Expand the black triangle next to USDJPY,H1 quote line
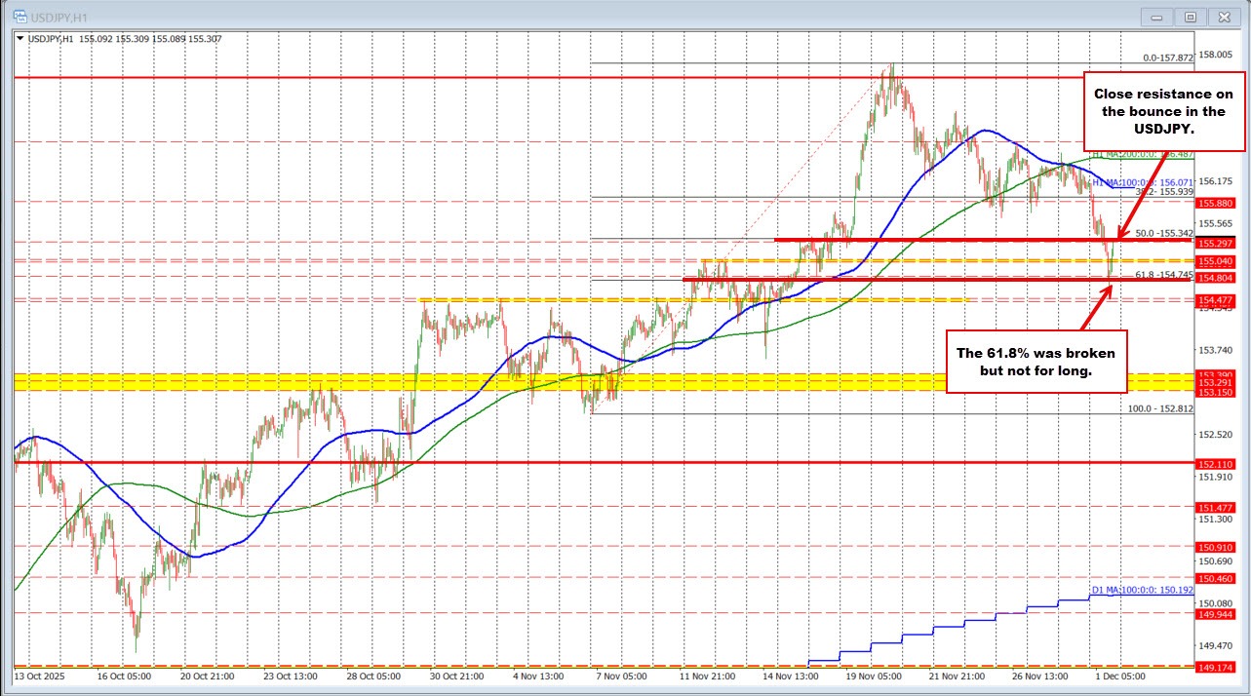The height and width of the screenshot is (696, 1251). point(20,37)
